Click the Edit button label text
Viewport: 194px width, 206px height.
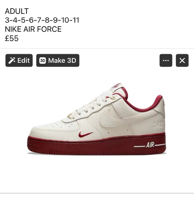click(x=24, y=61)
